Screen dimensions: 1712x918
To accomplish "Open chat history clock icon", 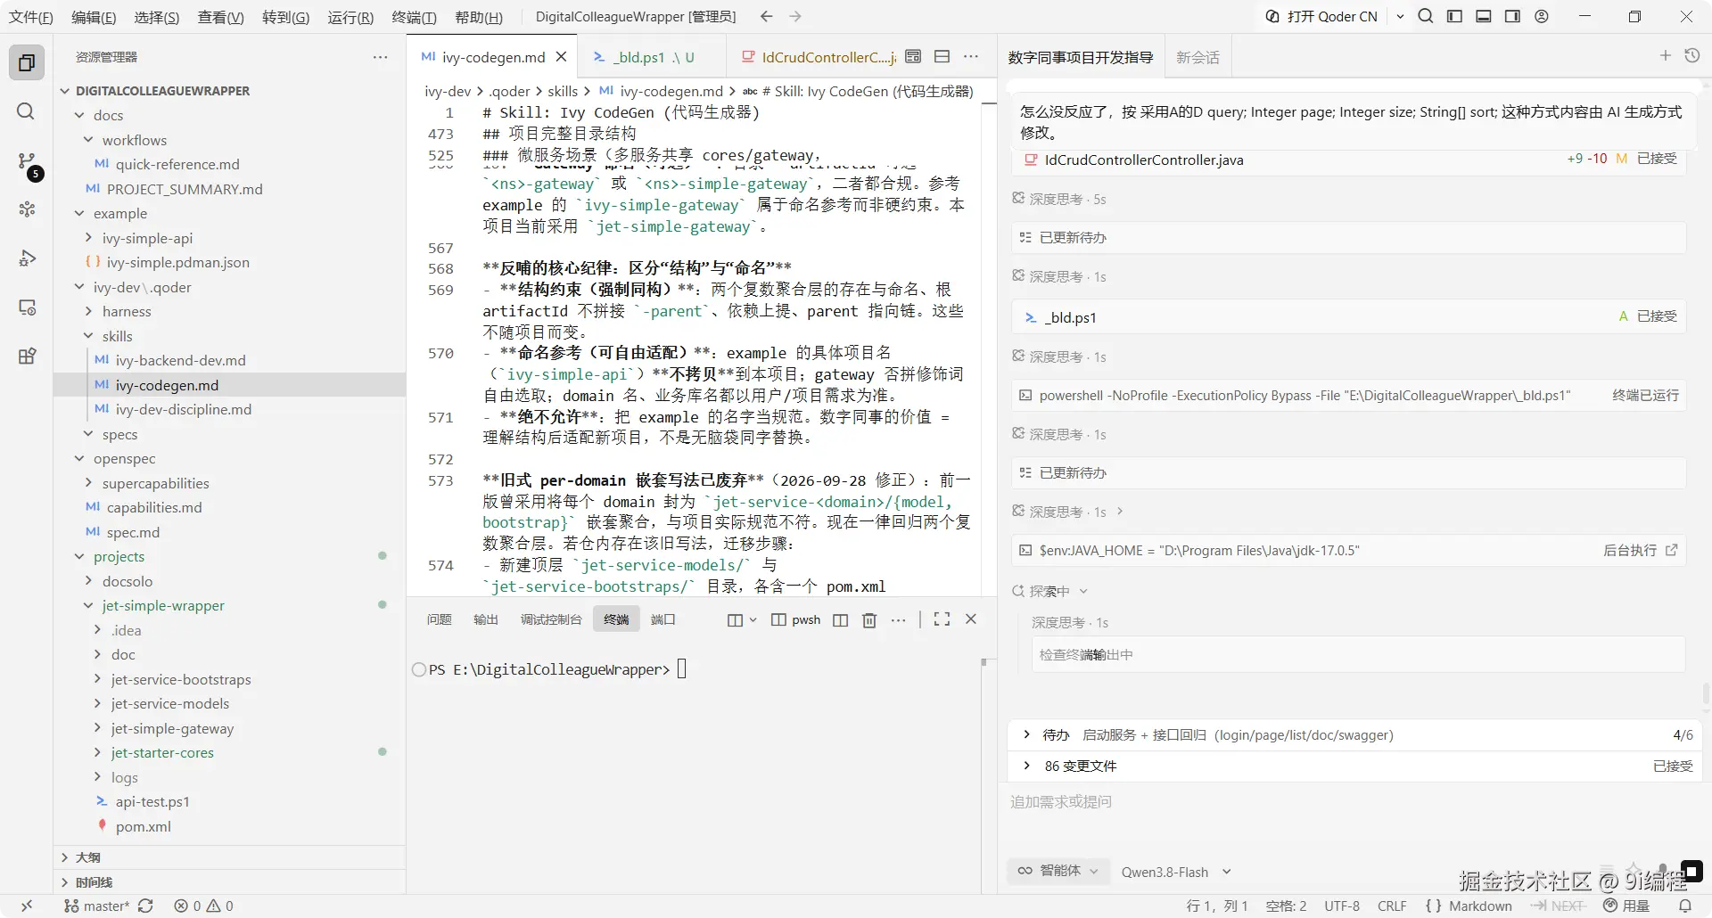I will pyautogui.click(x=1691, y=56).
